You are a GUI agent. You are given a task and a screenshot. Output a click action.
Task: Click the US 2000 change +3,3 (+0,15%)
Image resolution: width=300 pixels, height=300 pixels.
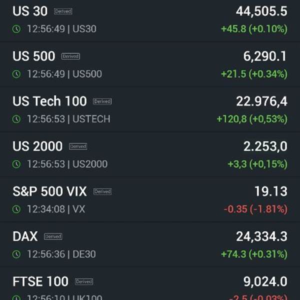tap(257, 164)
